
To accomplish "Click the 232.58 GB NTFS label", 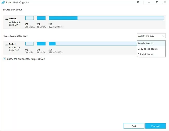I will click(56, 27).
